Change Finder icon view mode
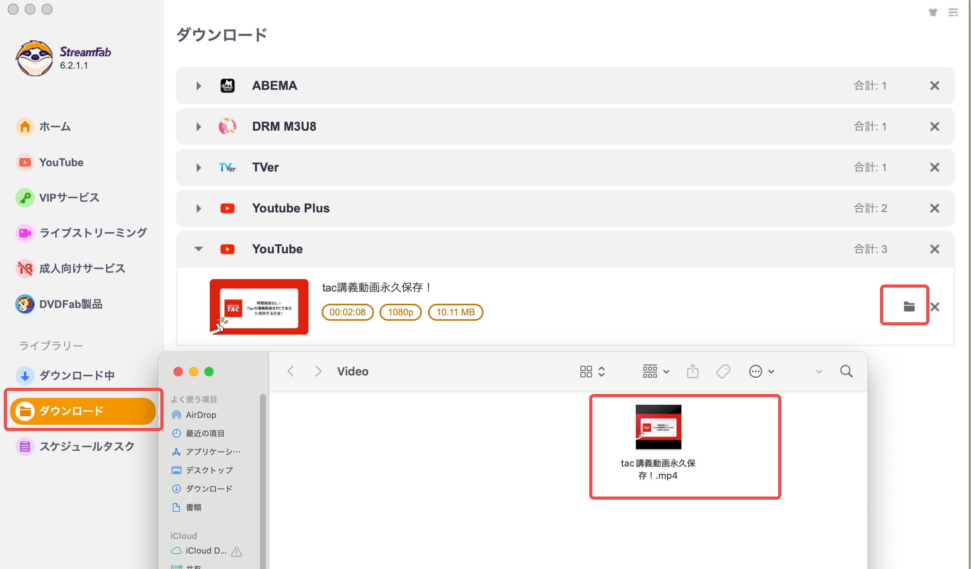 pyautogui.click(x=592, y=372)
